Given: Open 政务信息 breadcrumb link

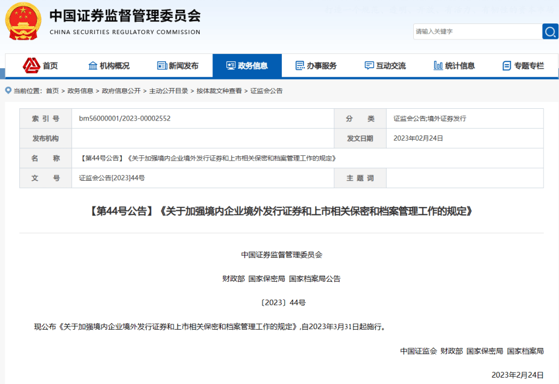Looking at the screenshot, I should [x=80, y=91].
